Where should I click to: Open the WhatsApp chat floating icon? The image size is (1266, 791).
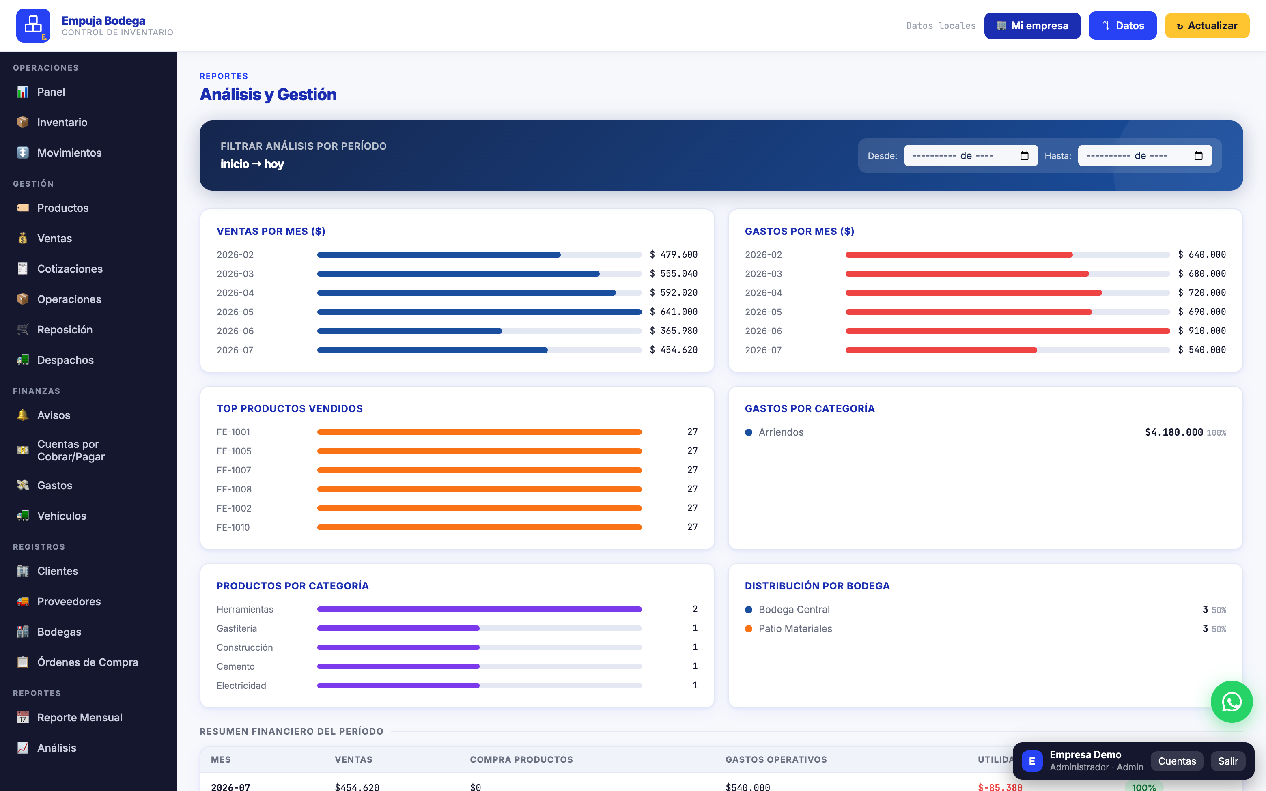click(1232, 702)
